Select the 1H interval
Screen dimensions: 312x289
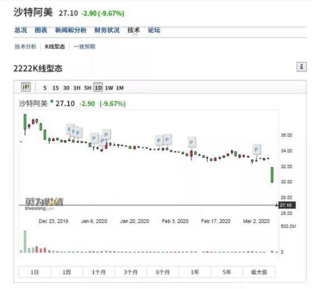pyautogui.click(x=77, y=88)
